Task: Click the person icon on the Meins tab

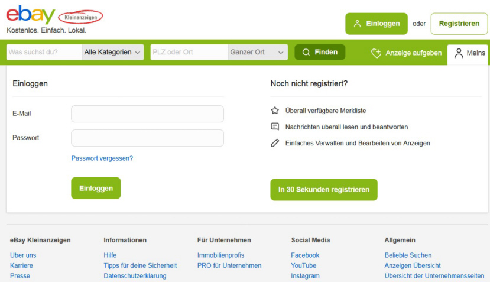Action: click(459, 53)
